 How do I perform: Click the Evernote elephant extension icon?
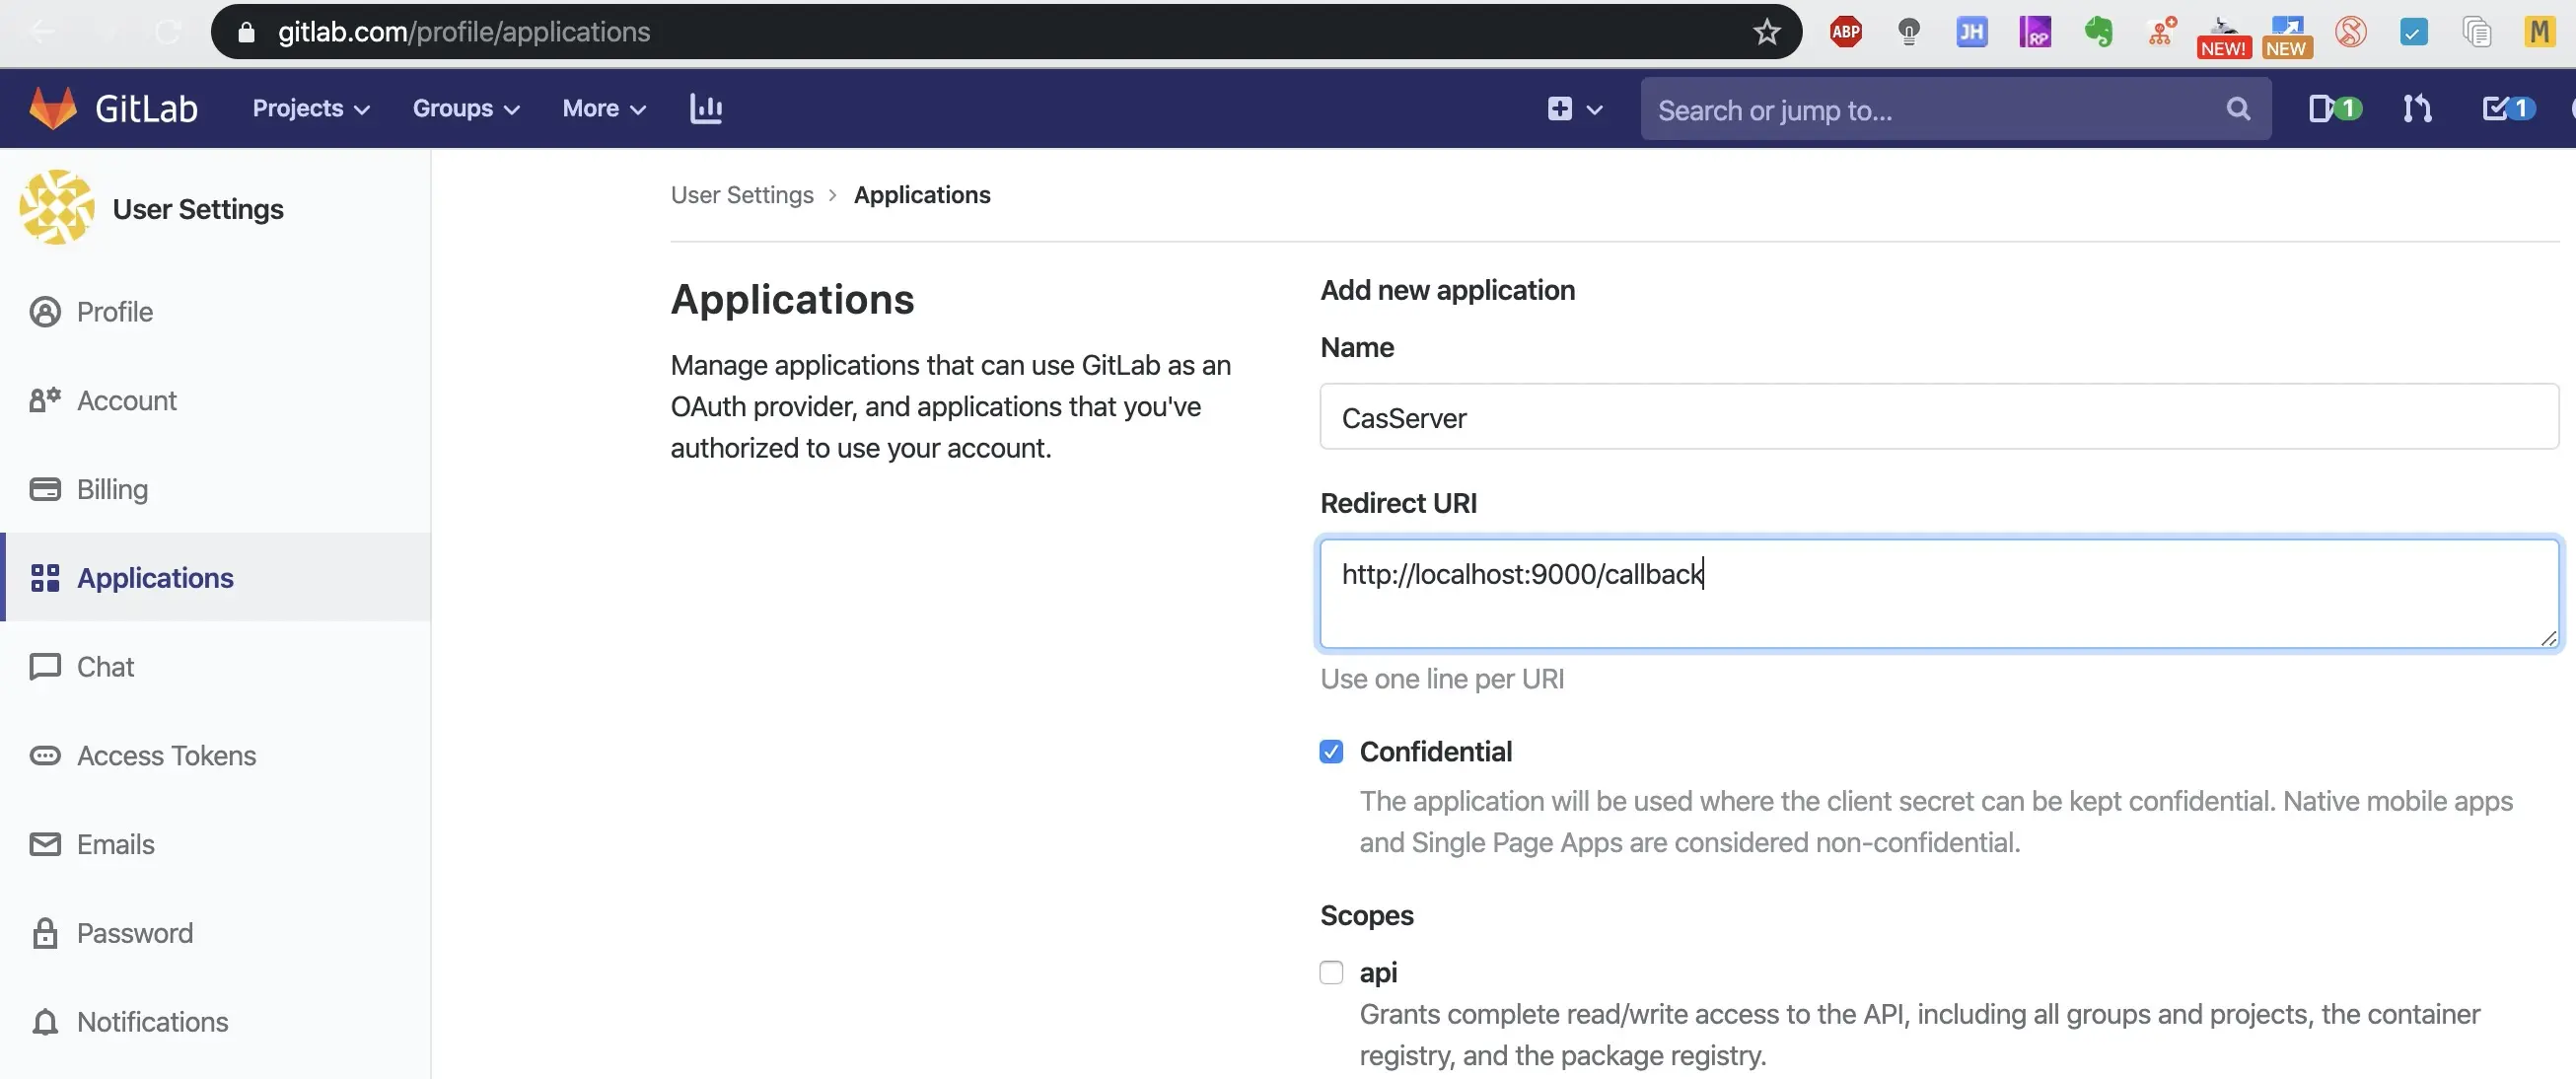click(2098, 32)
